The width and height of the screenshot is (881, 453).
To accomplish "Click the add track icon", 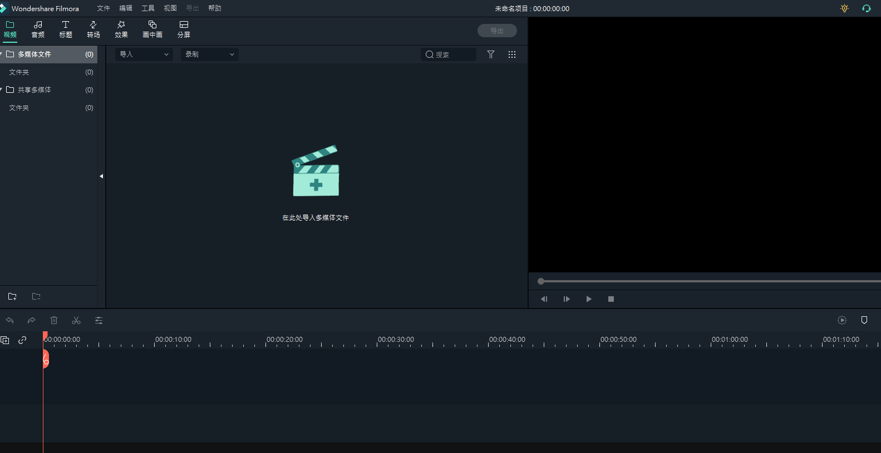I will point(5,340).
